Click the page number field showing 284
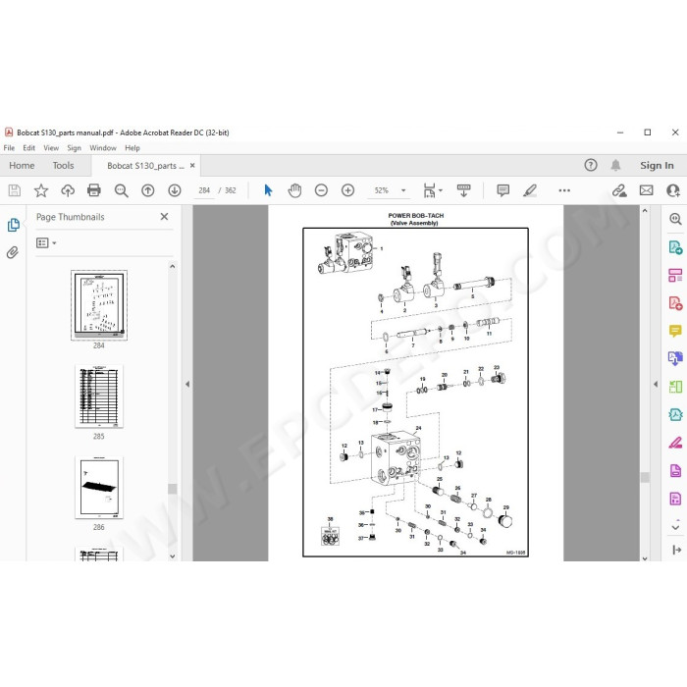This screenshot has height=687, width=687. point(204,190)
